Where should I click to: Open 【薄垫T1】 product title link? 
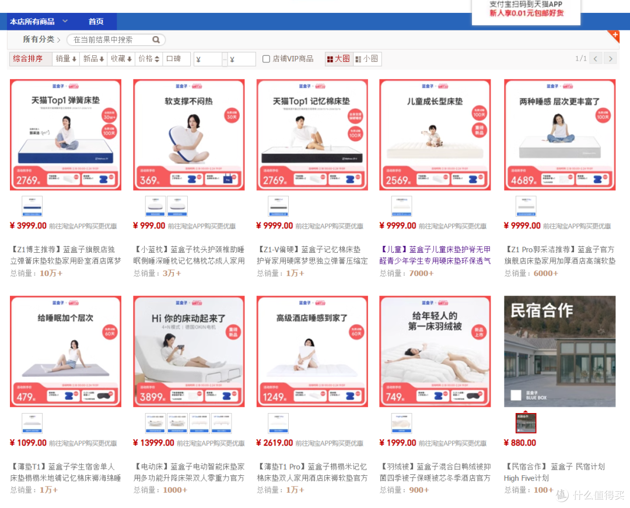[65, 472]
